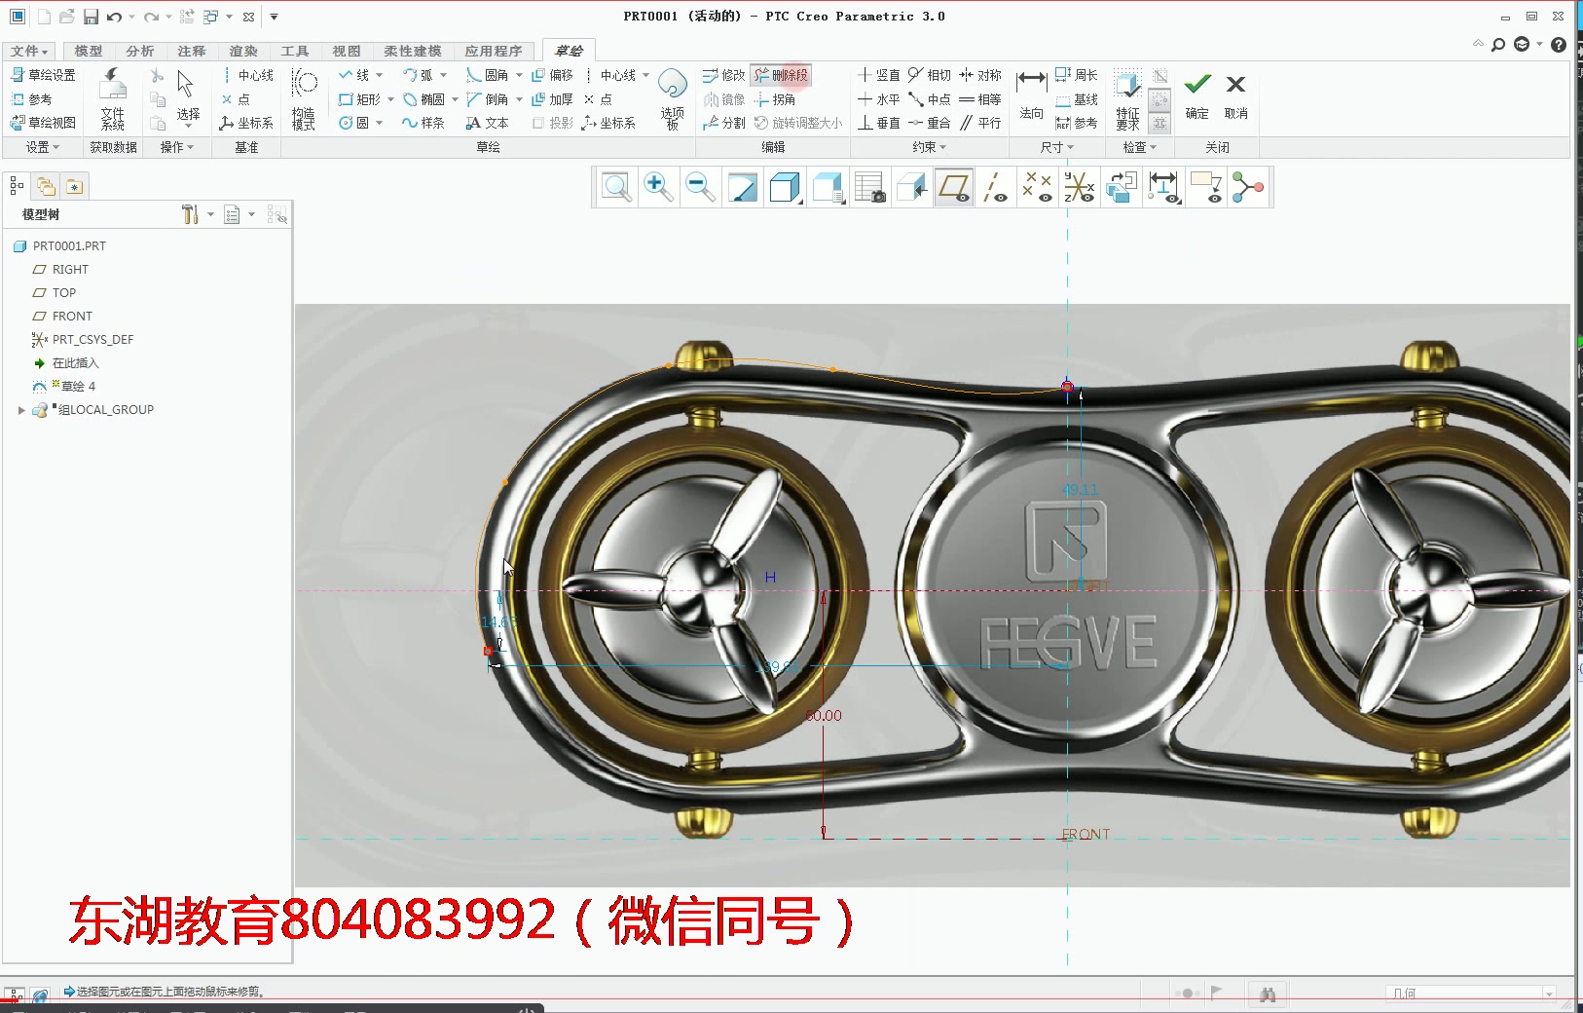The image size is (1583, 1013).
Task: Expand the 椭圆 ellipse dropdown arrow
Action: 455,99
